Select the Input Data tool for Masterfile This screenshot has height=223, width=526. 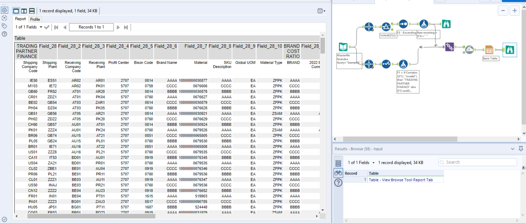[343, 47]
